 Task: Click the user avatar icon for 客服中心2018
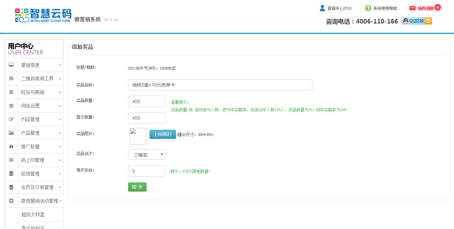322,8
